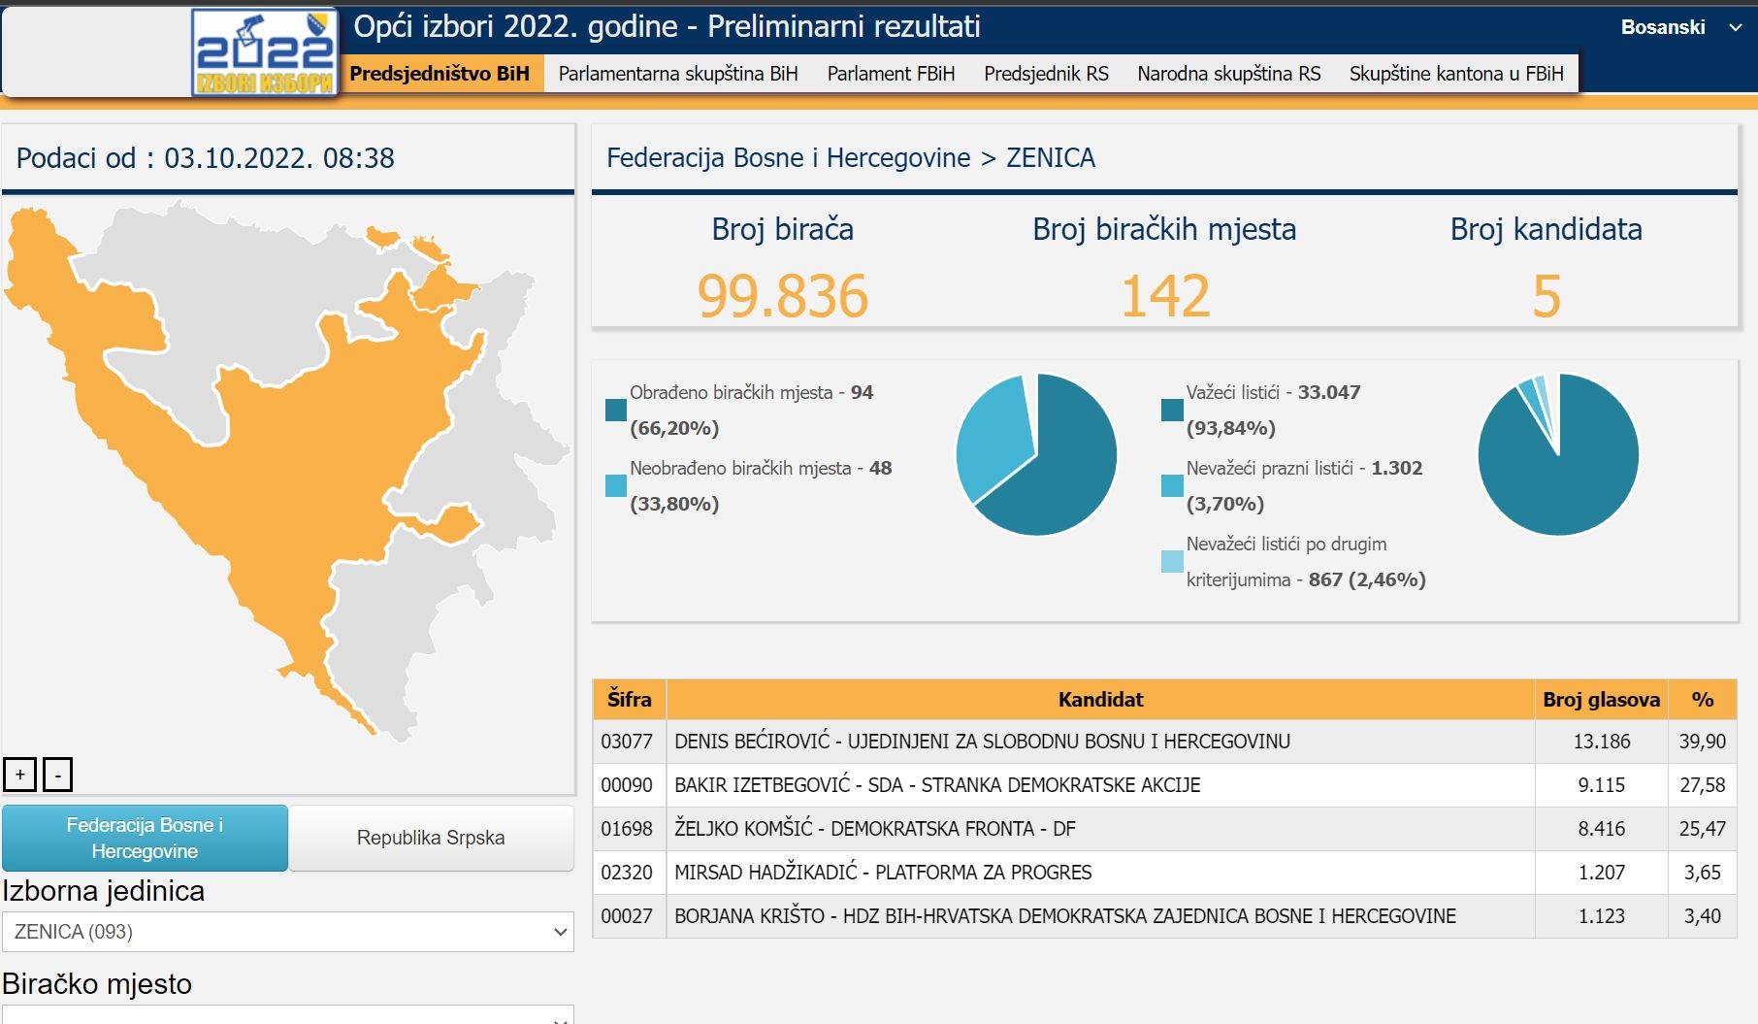Viewport: 1758px width, 1024px height.
Task: Click the valid ballots pie chart
Action: (x=1558, y=454)
